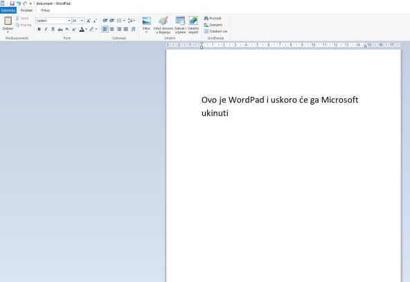Click the Decrease indent icon

(105, 20)
